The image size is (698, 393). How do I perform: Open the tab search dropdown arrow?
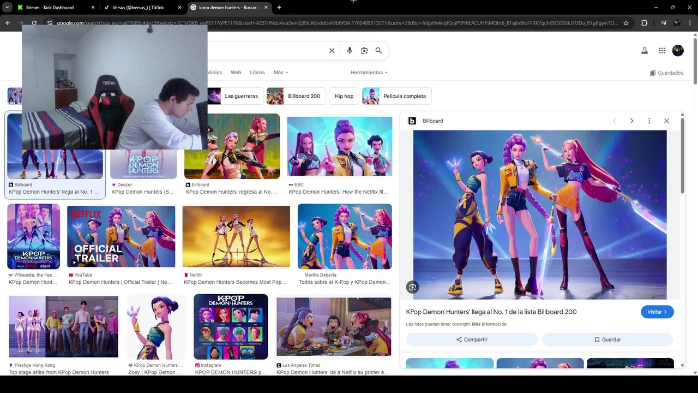7,8
